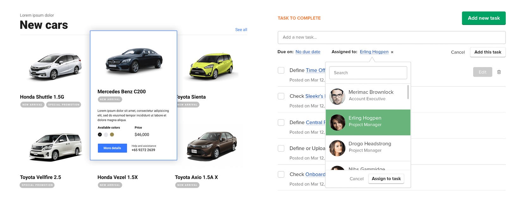Cancel adding the new task

pos(458,52)
